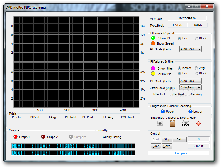Open the PIE Scale (Left) dropdown
This screenshot has width=221, height=168.
coord(190,49)
